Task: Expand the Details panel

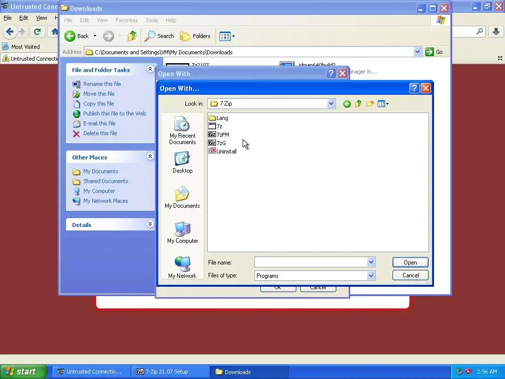Action: [x=150, y=224]
